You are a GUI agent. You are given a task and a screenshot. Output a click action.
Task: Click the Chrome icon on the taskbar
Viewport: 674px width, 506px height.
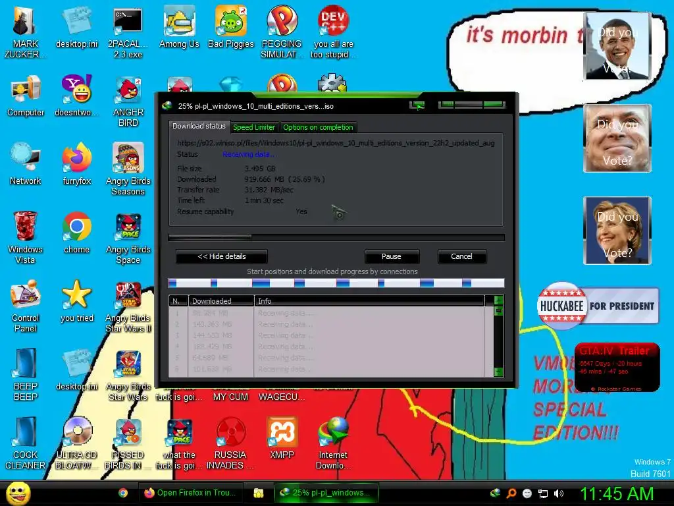coord(123,493)
